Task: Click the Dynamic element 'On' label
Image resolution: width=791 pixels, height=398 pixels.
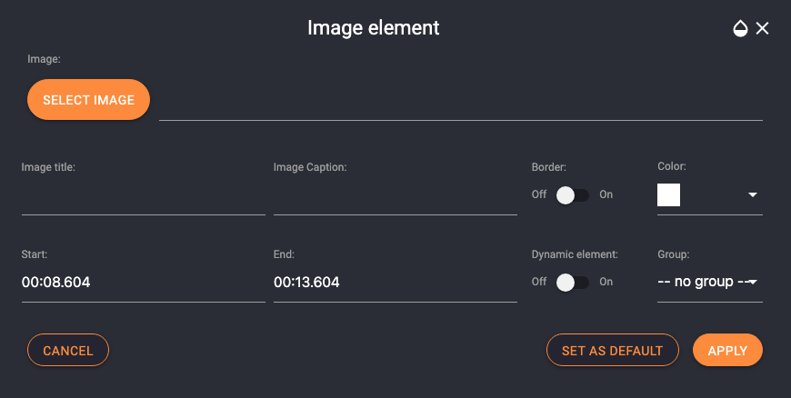Action: click(606, 282)
